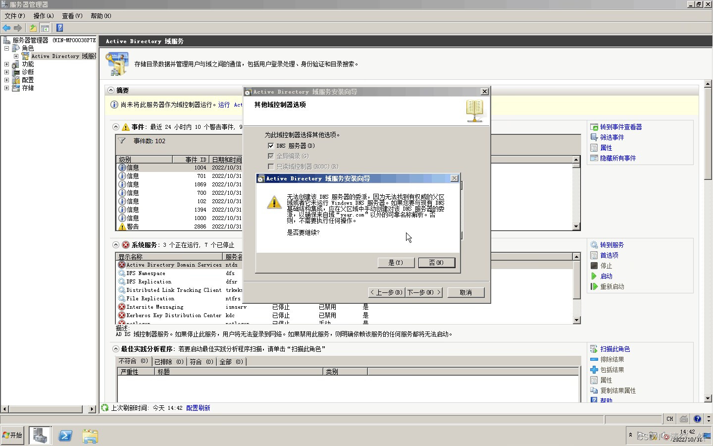Click the 扫描此角色 scan icon
The height and width of the screenshot is (446, 713).
594,349
